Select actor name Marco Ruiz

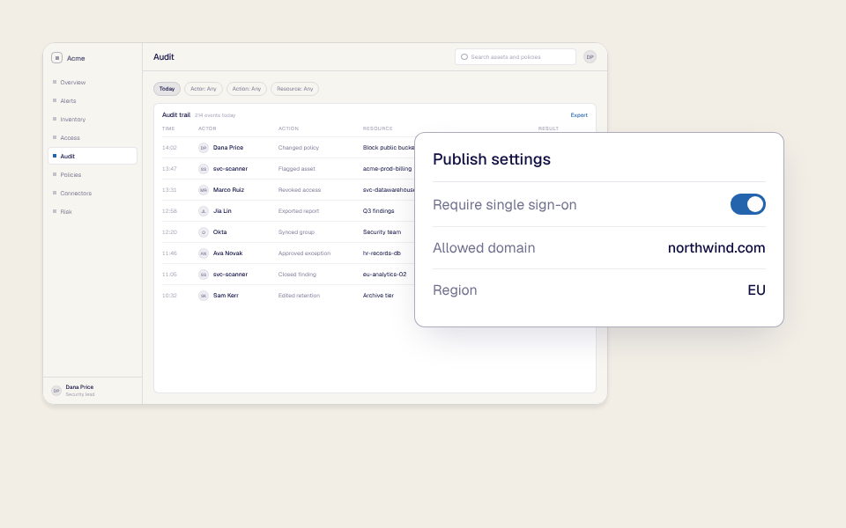click(229, 190)
